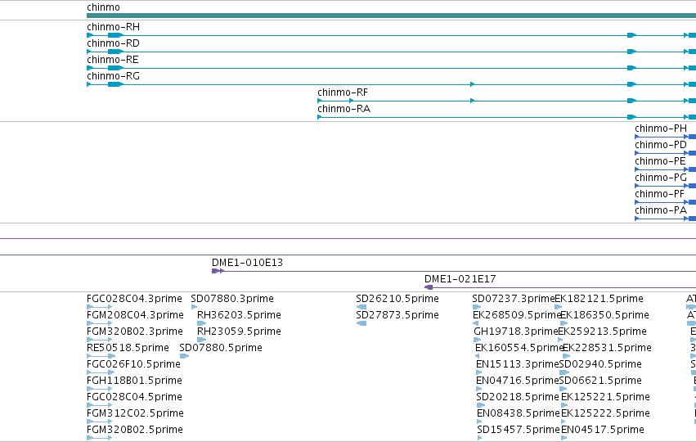
Task: Select EST SD07237.3prime
Action: 514,299
